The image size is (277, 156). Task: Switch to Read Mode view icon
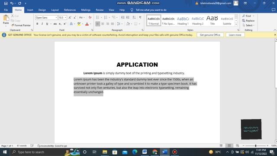pyautogui.click(x=221, y=146)
